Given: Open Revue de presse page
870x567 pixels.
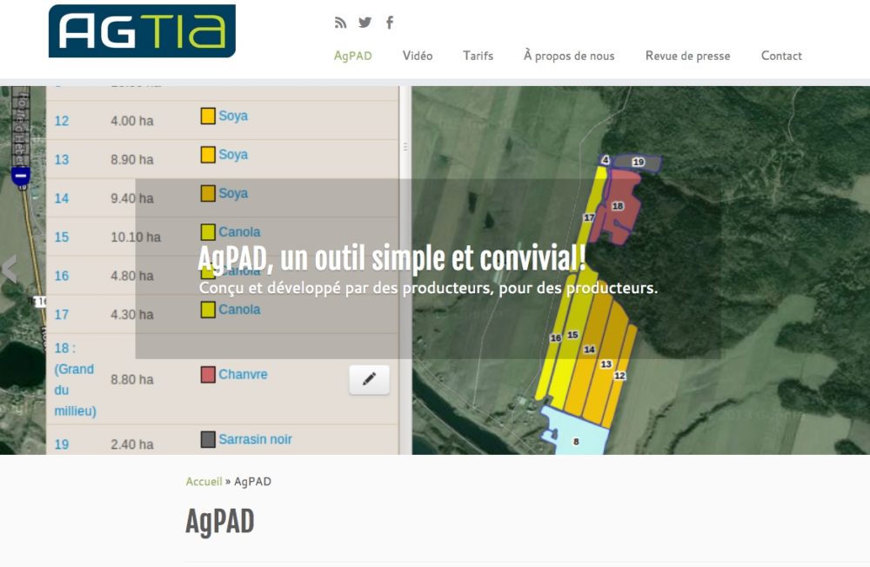Looking at the screenshot, I should (687, 56).
